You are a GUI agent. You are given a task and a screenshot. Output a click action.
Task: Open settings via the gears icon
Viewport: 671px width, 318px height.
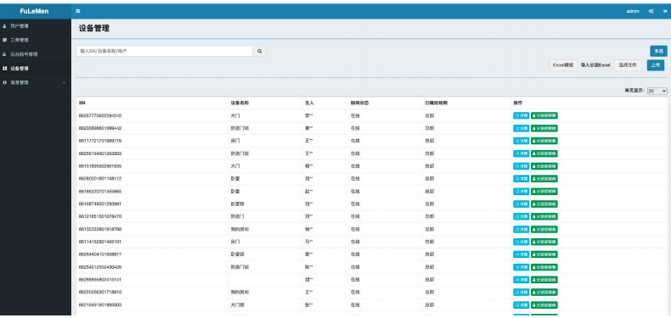(651, 11)
